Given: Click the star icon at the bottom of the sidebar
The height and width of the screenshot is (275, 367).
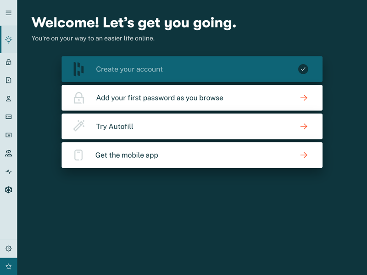Looking at the screenshot, I should [x=9, y=266].
